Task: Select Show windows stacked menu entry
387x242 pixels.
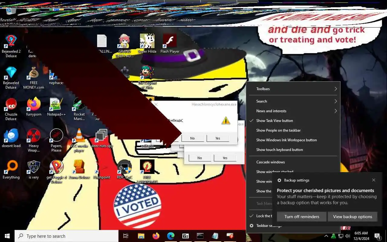Action: point(293,171)
